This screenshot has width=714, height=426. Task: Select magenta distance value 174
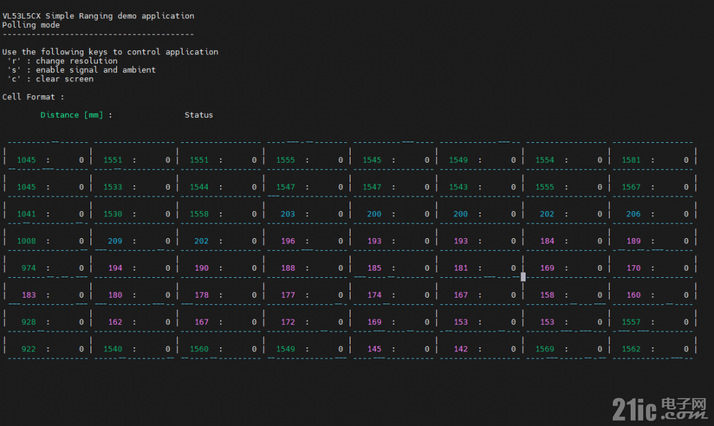point(374,295)
